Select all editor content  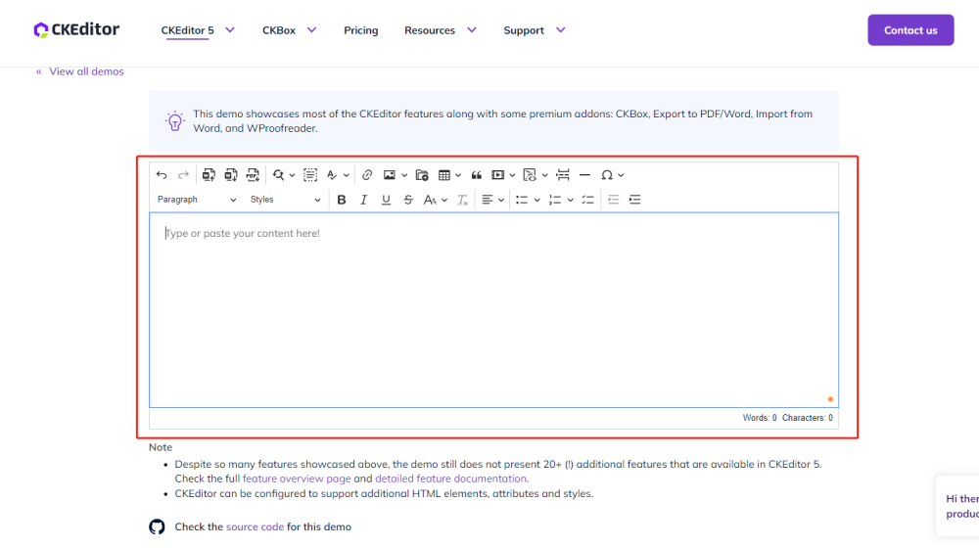(x=310, y=175)
